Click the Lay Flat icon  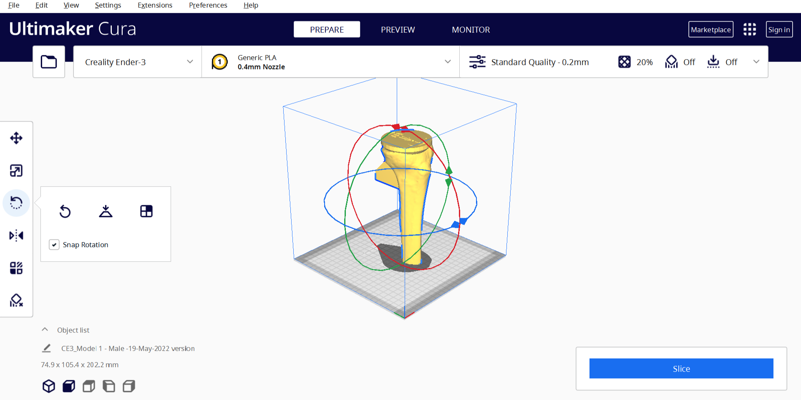coord(106,211)
